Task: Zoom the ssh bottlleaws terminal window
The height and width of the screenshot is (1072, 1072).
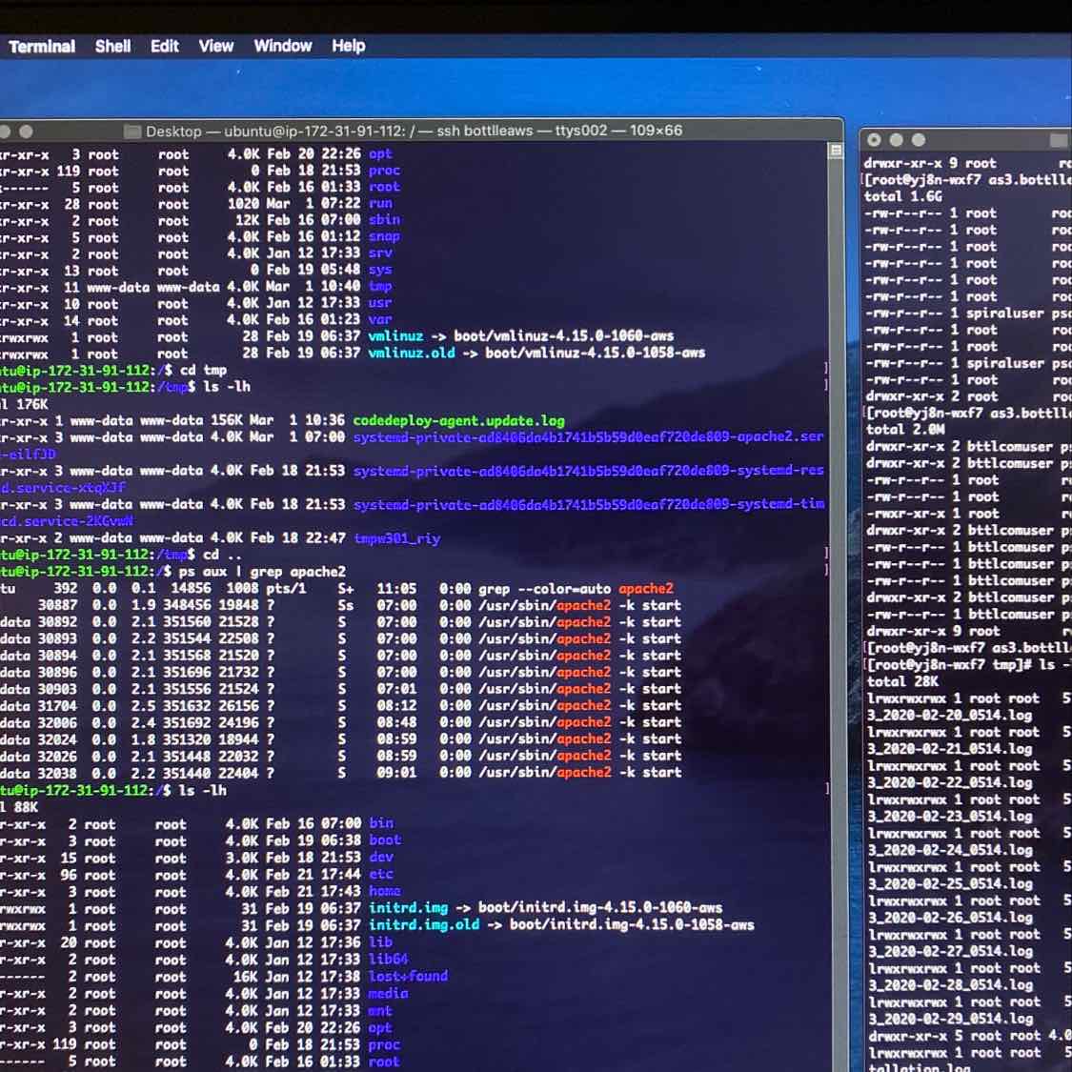Action: 26,131
